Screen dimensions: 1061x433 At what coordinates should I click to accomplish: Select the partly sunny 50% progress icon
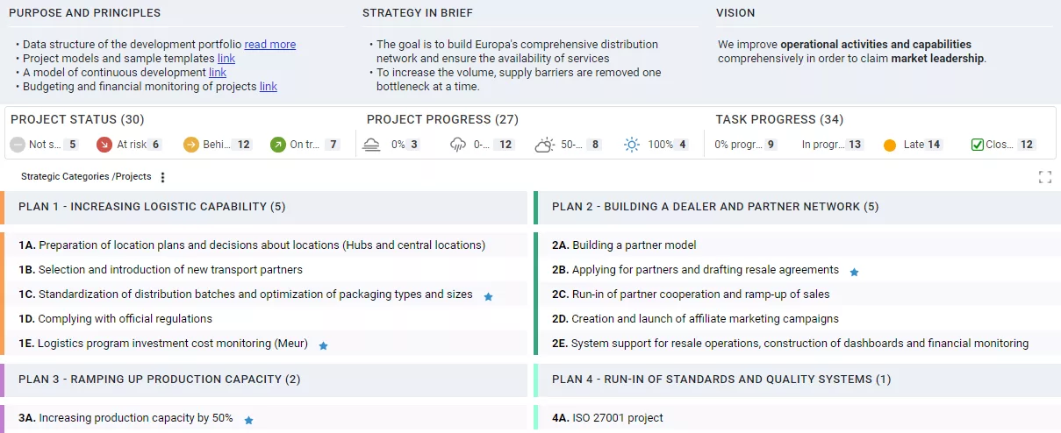[x=545, y=145]
